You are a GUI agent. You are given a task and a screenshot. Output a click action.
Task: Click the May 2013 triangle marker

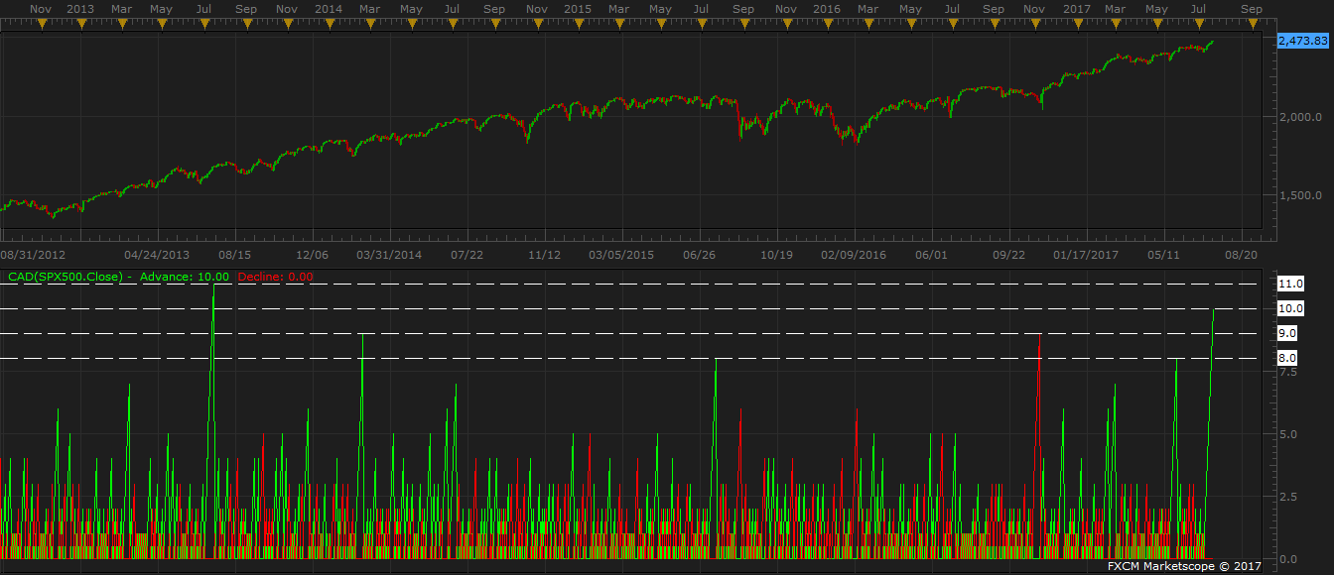[x=163, y=24]
